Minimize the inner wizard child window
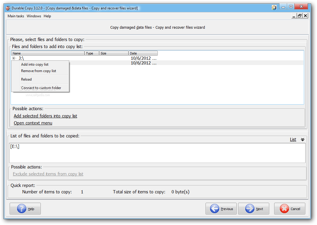The width and height of the screenshot is (317, 225). (294, 16)
